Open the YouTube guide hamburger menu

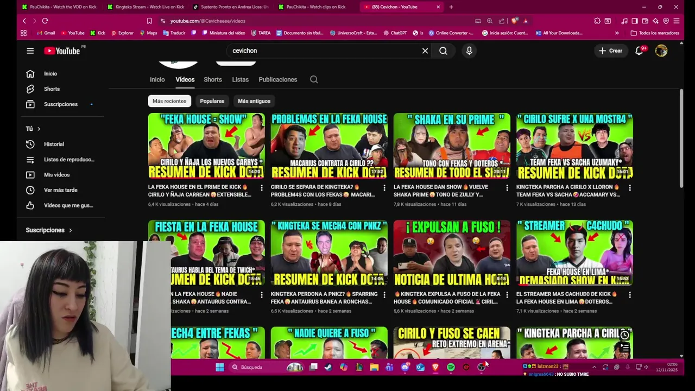(30, 51)
